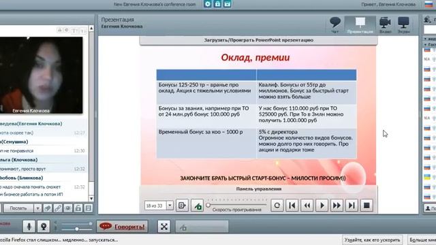This screenshot has width=436, height=245.
Task: Toggle the microphone button
Action: tap(29, 227)
